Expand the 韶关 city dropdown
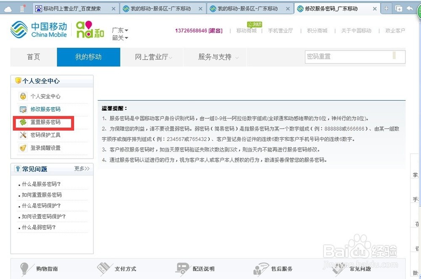 click(x=120, y=38)
